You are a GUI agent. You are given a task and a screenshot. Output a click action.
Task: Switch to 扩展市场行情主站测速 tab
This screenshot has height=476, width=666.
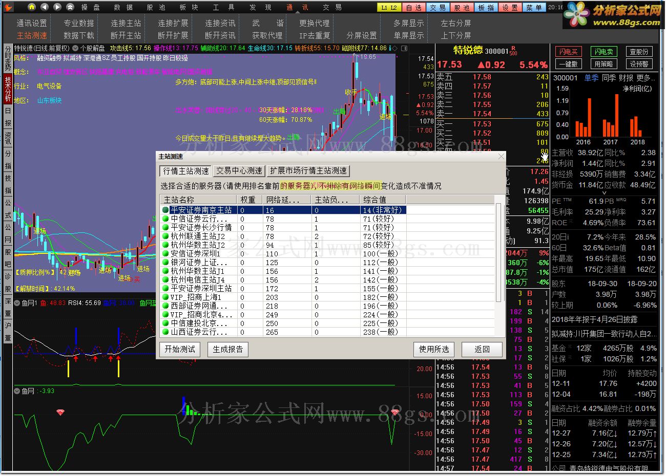(308, 170)
